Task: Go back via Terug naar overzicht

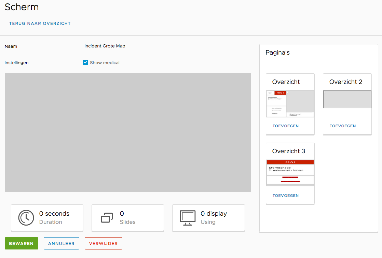Action: click(x=40, y=24)
